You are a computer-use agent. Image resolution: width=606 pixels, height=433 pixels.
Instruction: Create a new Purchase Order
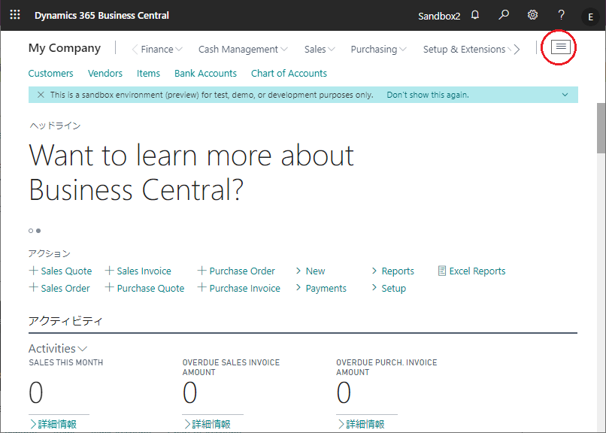[237, 271]
